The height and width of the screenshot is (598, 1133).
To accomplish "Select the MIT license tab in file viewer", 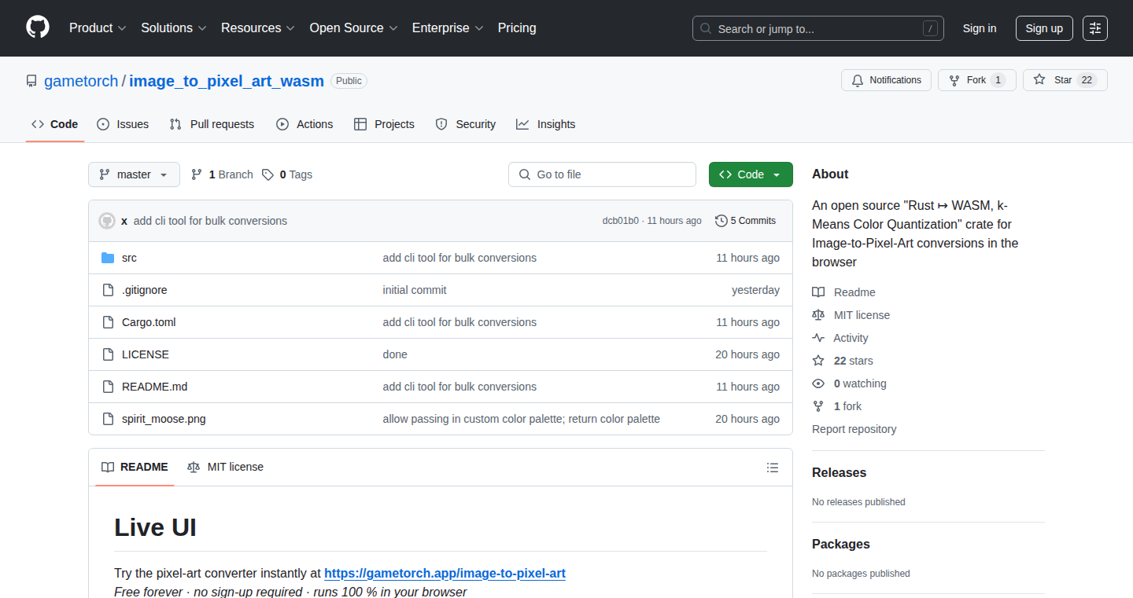I will 226,467.
